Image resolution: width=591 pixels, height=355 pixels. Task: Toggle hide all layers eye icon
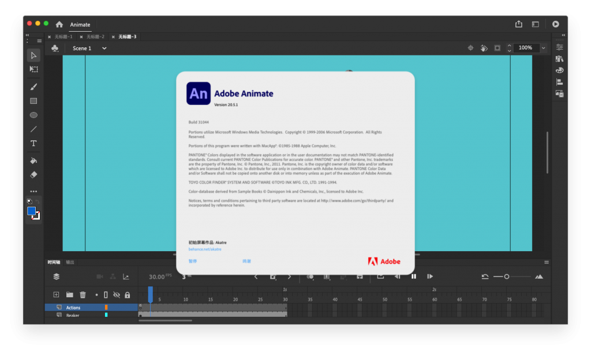coord(117,295)
